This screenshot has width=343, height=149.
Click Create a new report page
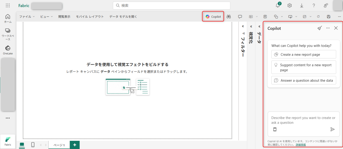(x=304, y=54)
